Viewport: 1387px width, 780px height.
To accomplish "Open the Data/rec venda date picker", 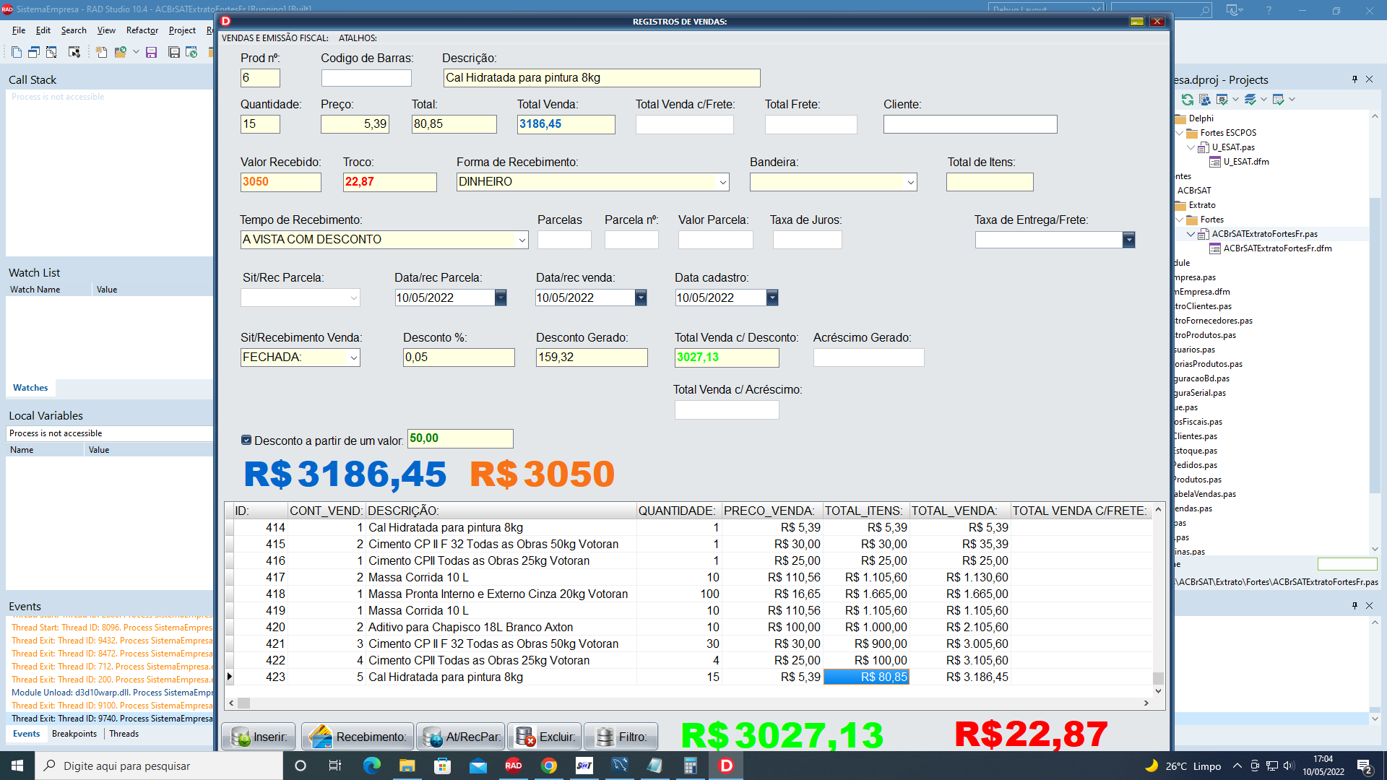I will point(641,298).
